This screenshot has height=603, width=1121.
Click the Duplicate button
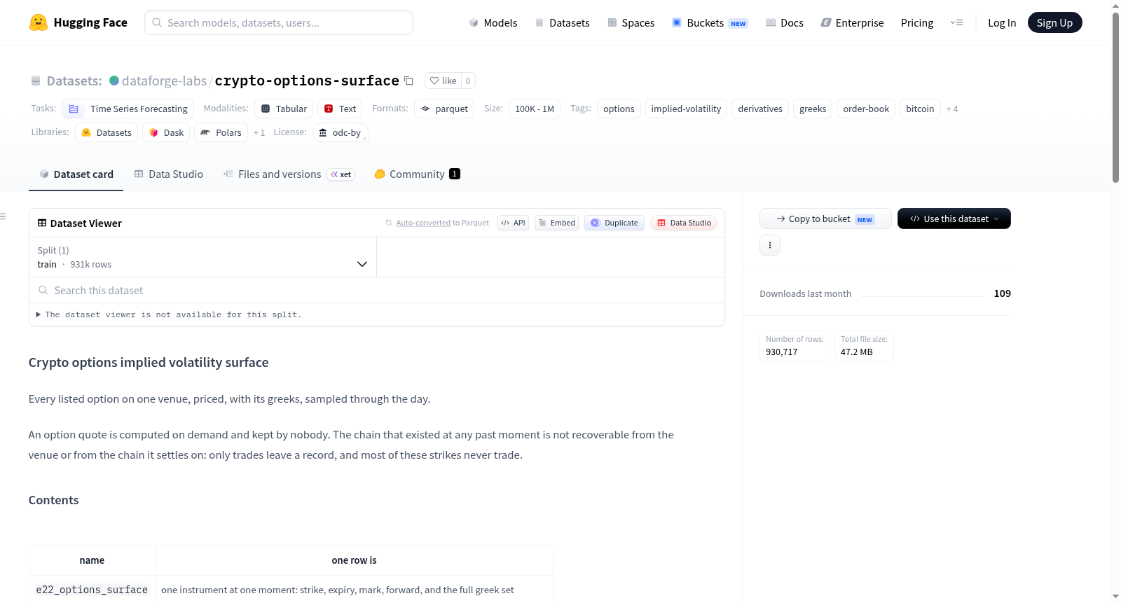(x=614, y=223)
